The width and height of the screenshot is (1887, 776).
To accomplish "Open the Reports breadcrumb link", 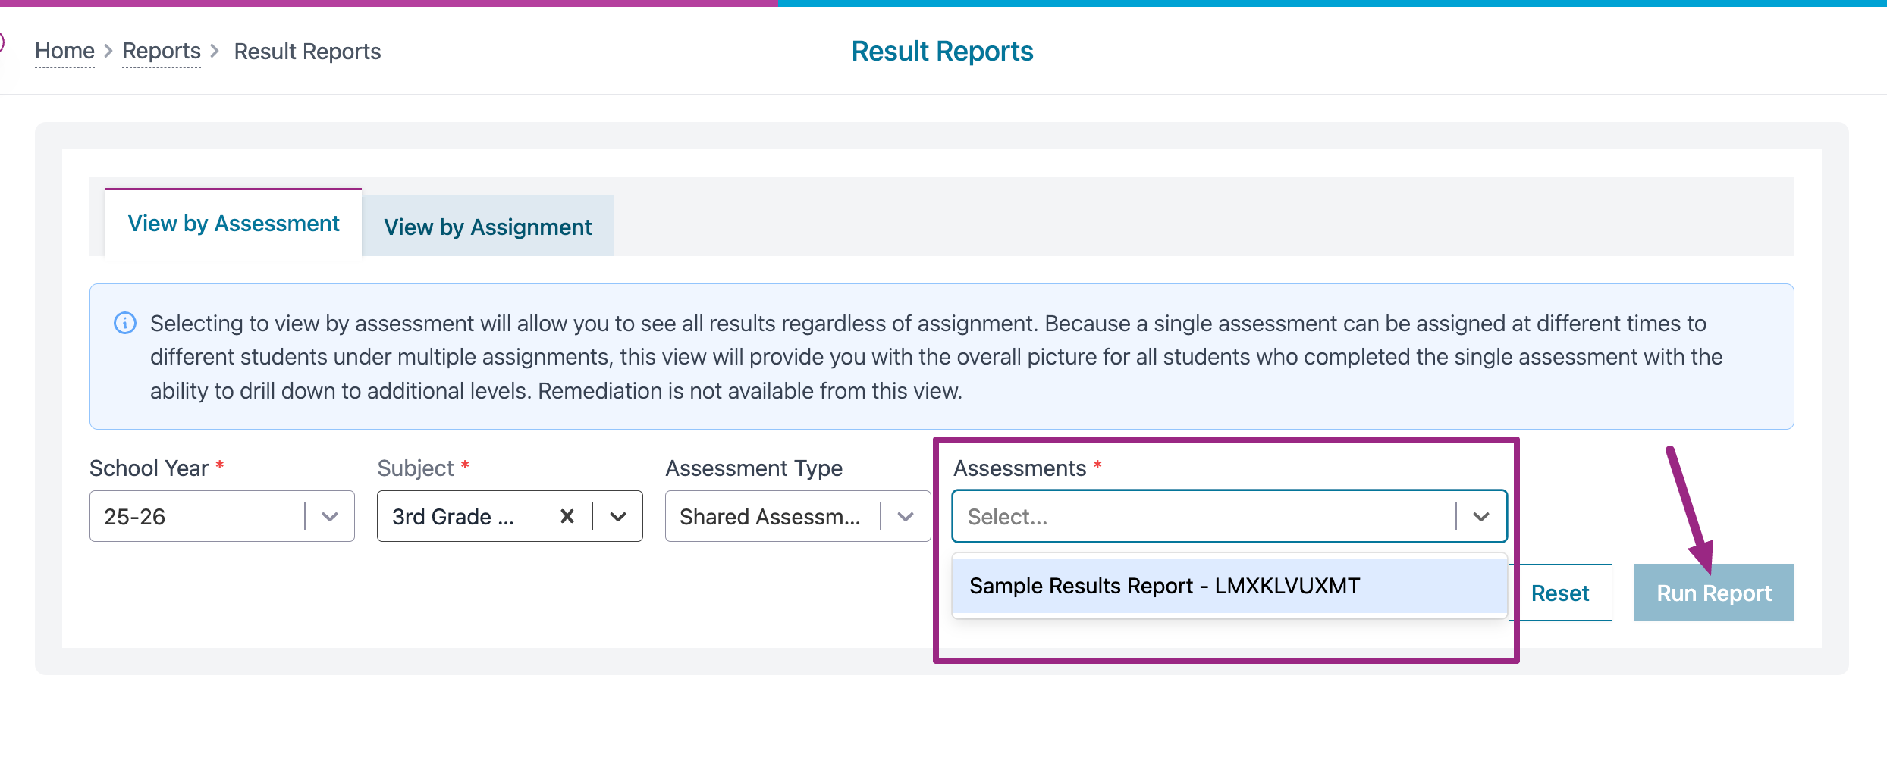I will pos(162,51).
